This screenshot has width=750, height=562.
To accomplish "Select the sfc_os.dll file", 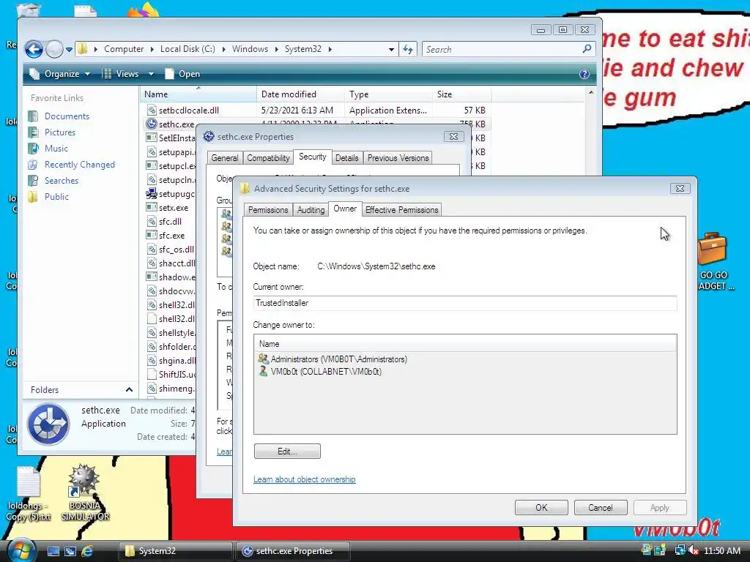I will (x=177, y=250).
